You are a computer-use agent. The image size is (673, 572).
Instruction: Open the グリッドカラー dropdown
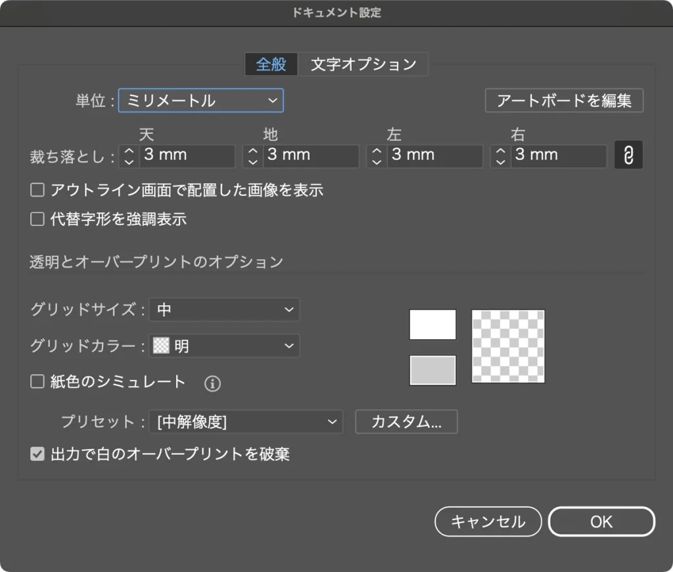[224, 346]
